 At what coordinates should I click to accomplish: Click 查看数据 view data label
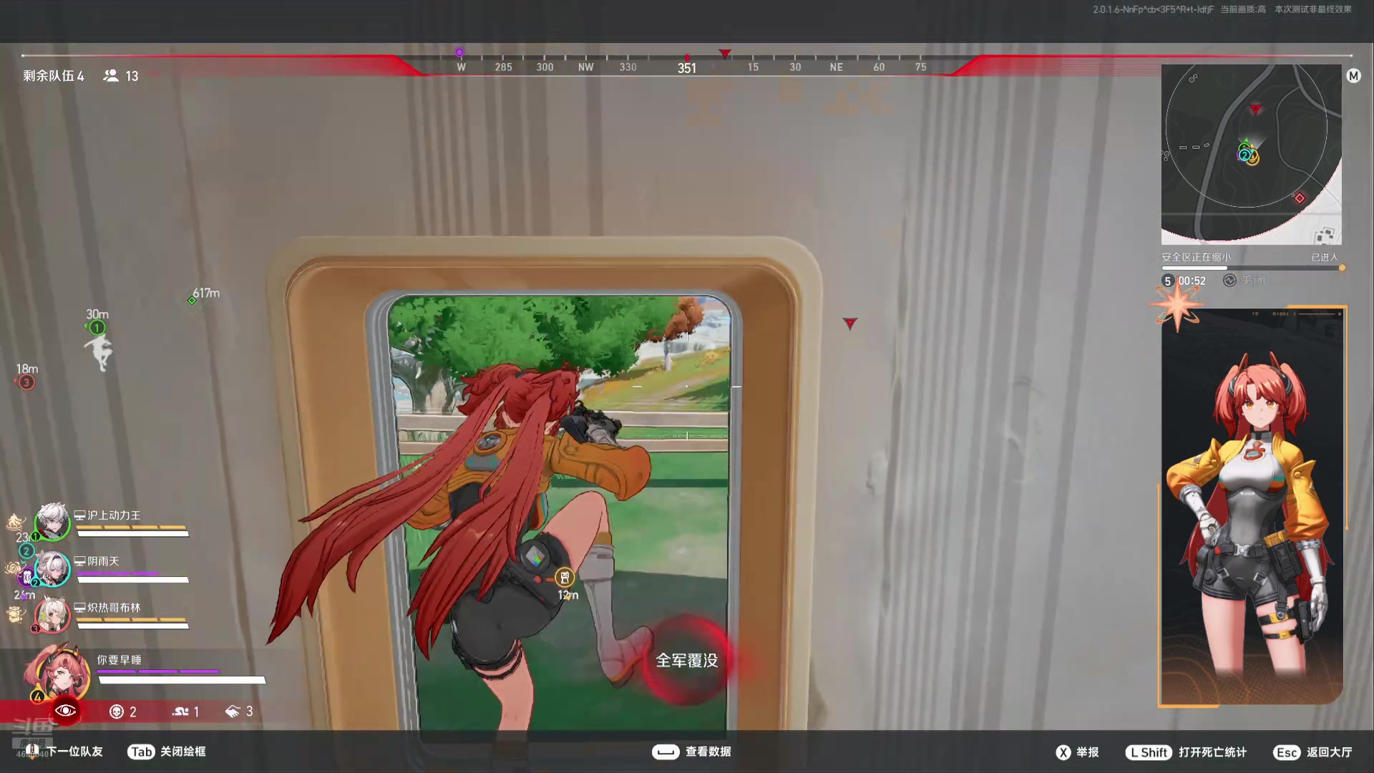coord(708,752)
